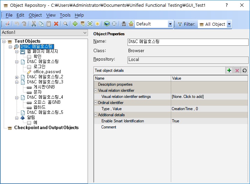250x184 pixels.
Task: Select the 문자 link object
Action: (38, 92)
